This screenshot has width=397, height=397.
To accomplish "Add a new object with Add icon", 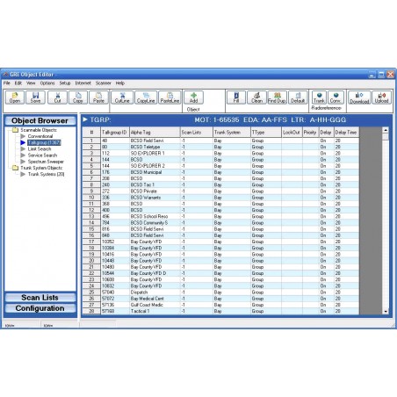I will 193,97.
